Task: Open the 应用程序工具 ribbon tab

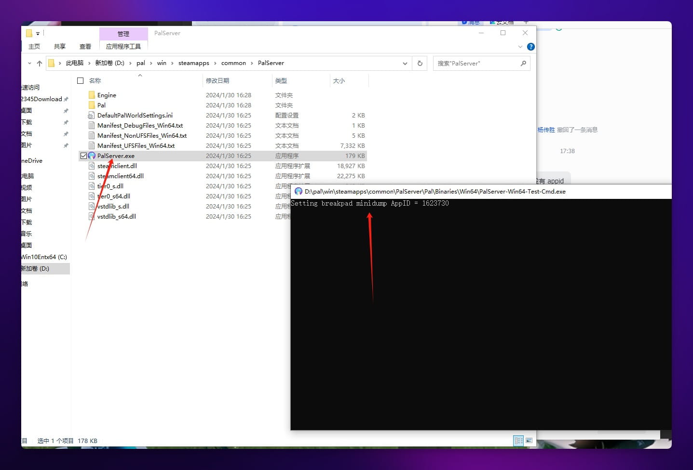Action: pos(123,47)
